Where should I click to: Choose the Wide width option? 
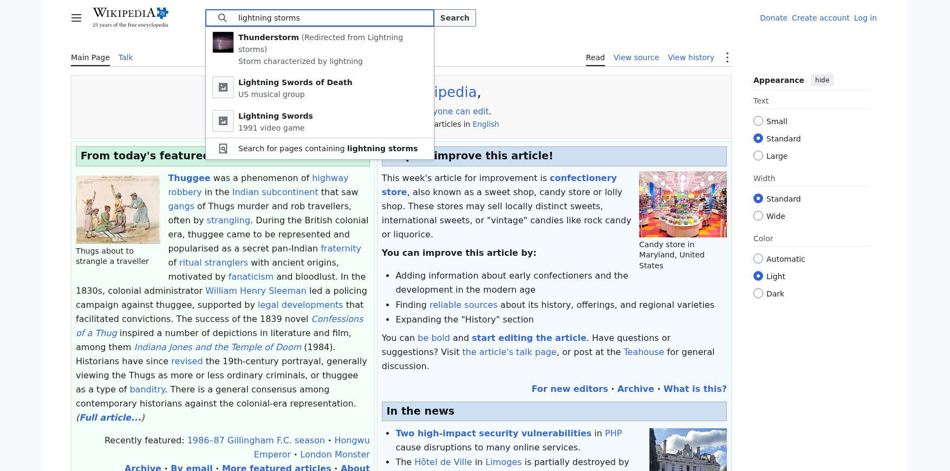pos(758,216)
